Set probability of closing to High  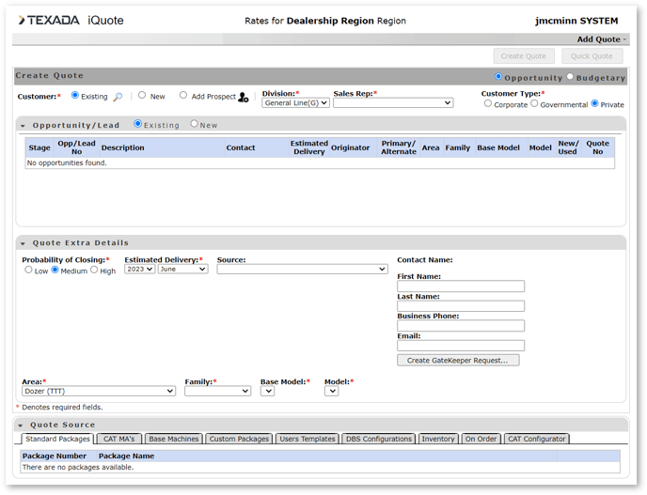[x=94, y=270]
